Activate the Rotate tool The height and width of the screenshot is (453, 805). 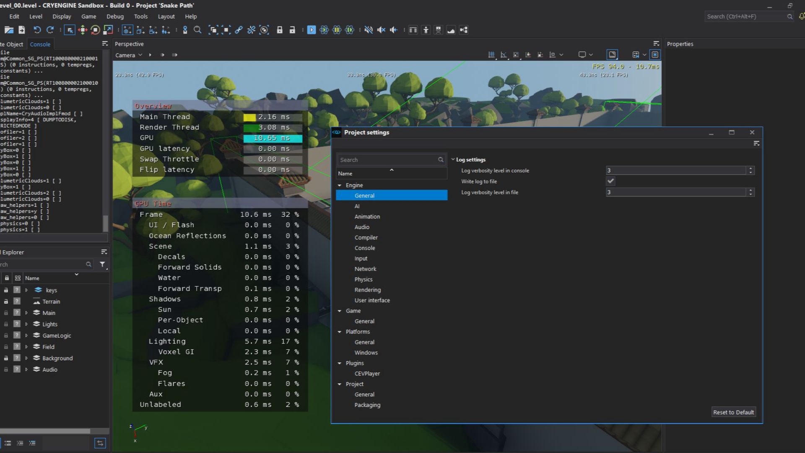pos(95,30)
